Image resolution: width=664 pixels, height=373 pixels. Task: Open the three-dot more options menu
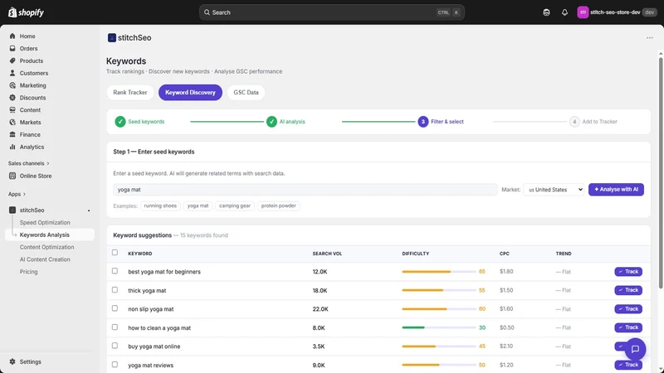click(x=650, y=37)
